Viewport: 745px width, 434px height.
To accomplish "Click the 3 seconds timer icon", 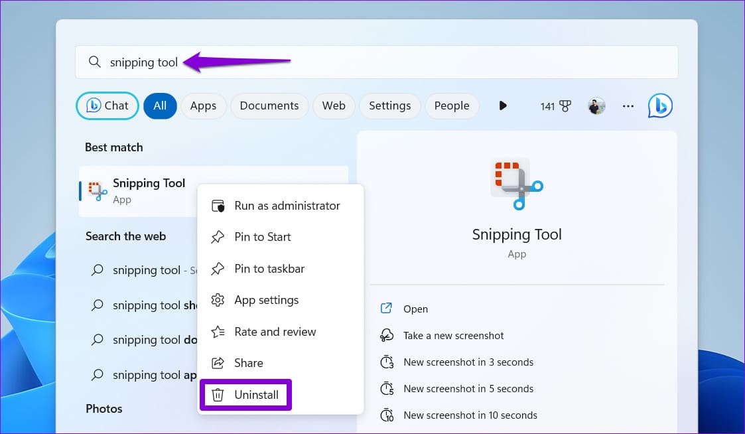I will click(387, 362).
